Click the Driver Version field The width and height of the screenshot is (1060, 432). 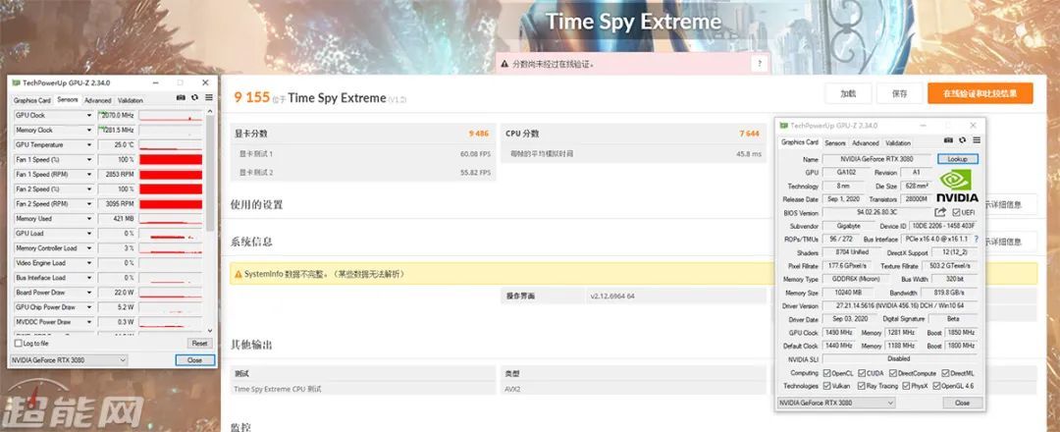(x=900, y=306)
